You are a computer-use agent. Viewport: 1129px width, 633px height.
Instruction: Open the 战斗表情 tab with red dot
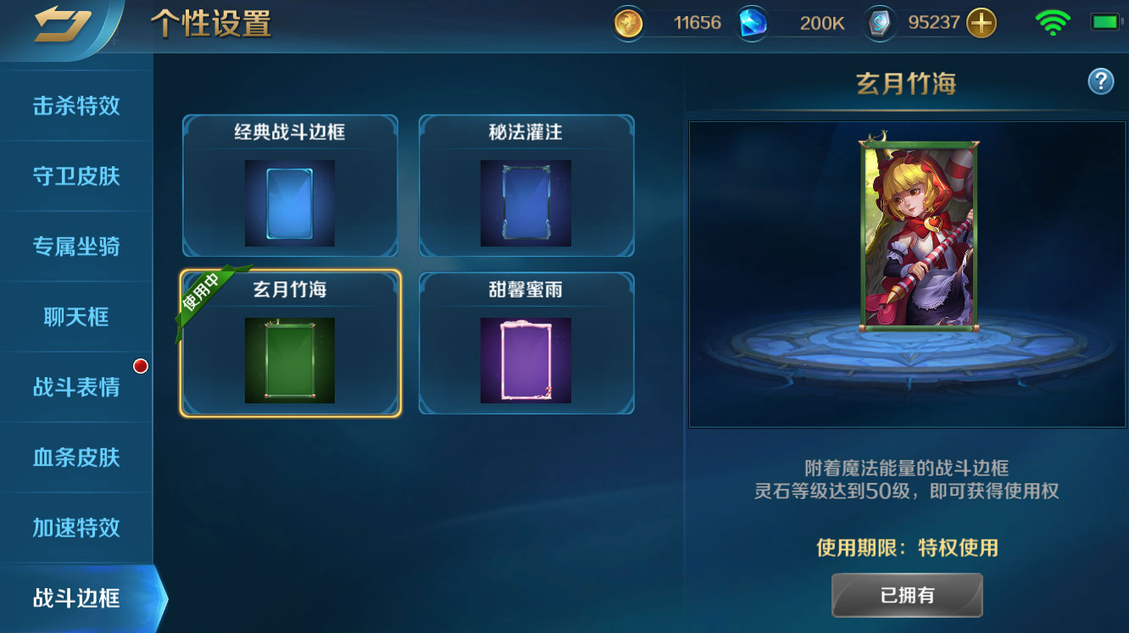click(x=76, y=387)
